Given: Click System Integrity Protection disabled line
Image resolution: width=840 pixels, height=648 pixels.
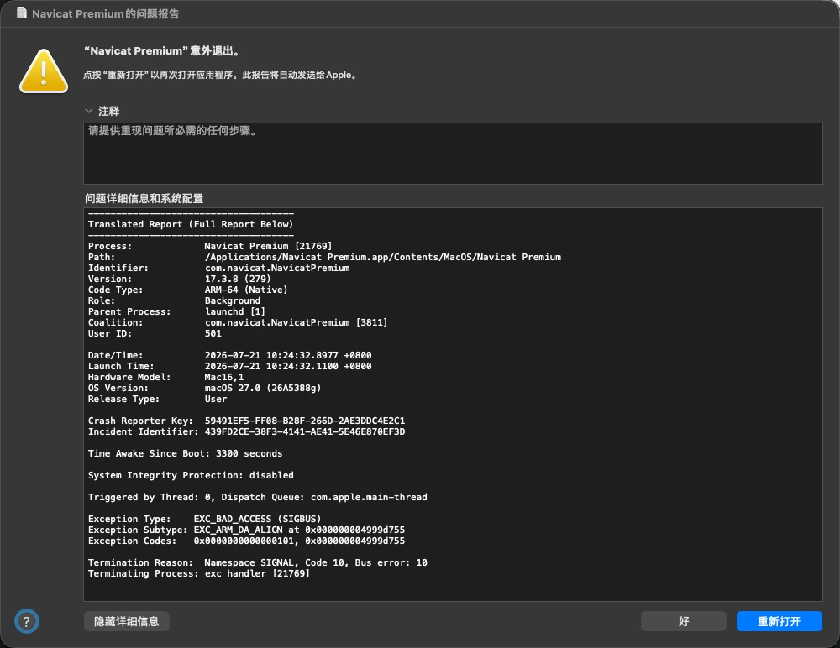Looking at the screenshot, I should (x=191, y=476).
